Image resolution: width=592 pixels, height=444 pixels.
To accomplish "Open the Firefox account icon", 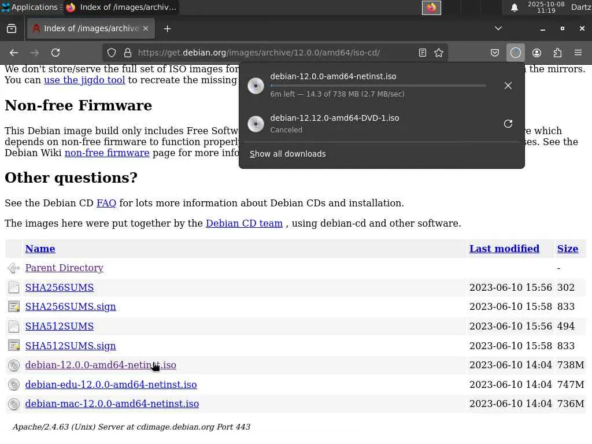I will point(536,53).
